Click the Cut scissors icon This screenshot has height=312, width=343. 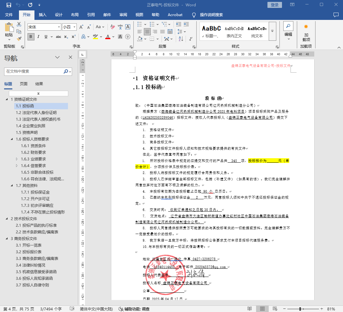point(19,24)
